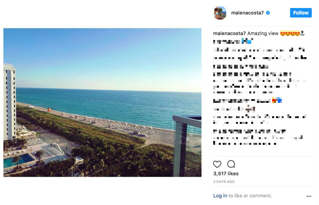Click the 'to like or comment' prompt text
The width and height of the screenshot is (319, 205).
250,196
